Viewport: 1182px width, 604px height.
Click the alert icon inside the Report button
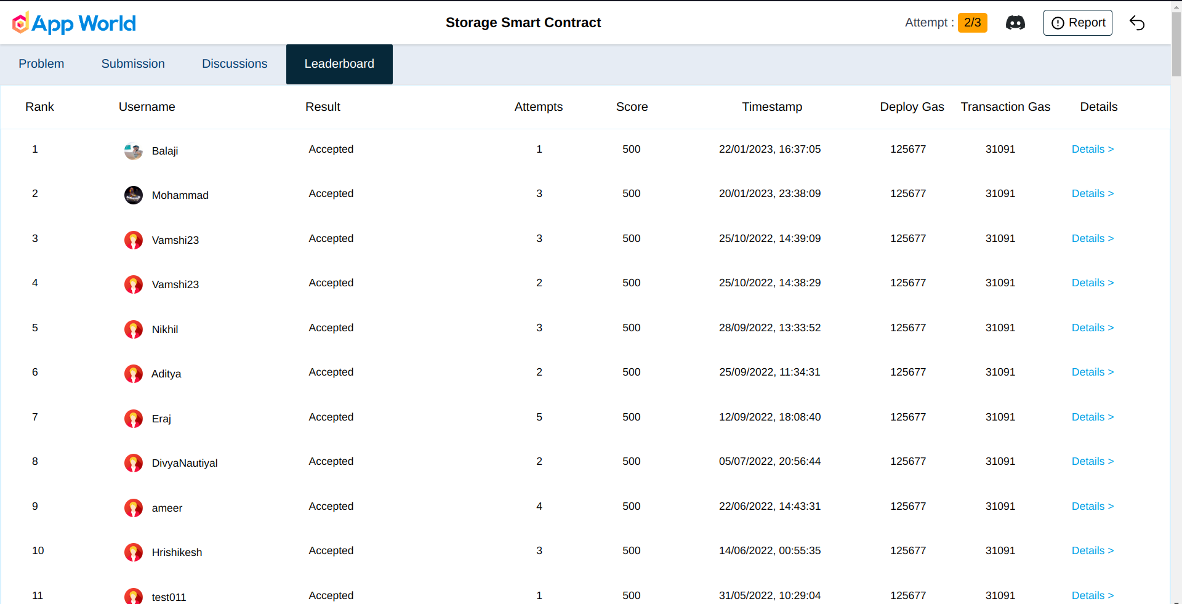(1058, 23)
